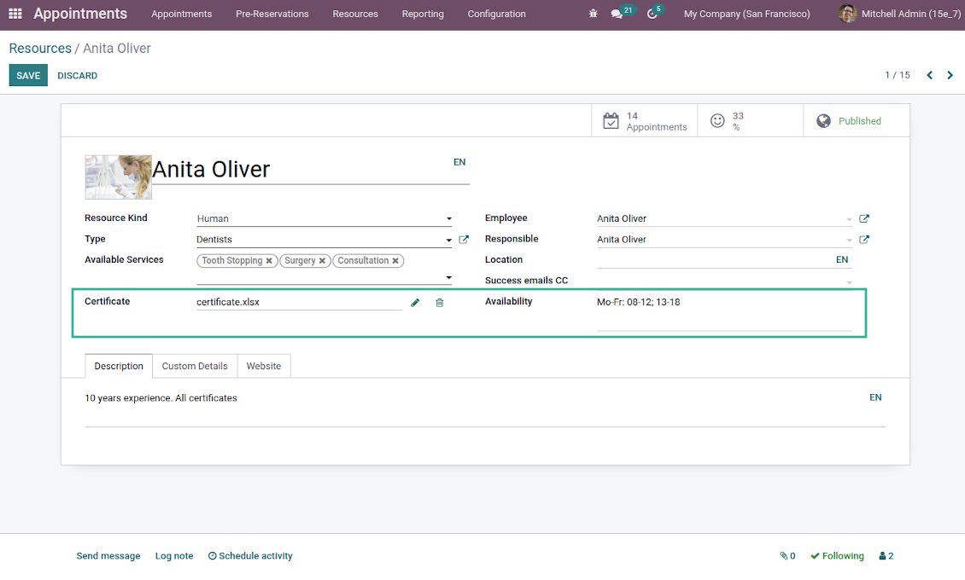Expand the Type Dentists dropdown

coord(449,241)
